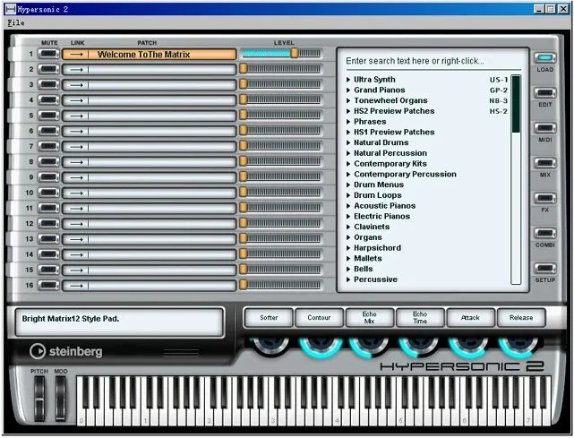Open the FX page button
The width and height of the screenshot is (574, 438).
coord(545,198)
